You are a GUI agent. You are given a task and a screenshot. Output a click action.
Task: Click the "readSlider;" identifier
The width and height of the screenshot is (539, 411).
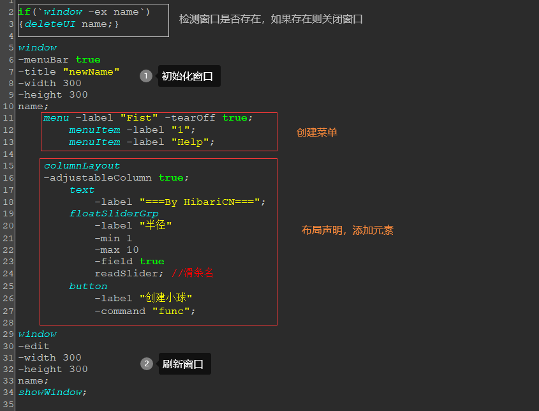[x=129, y=273]
